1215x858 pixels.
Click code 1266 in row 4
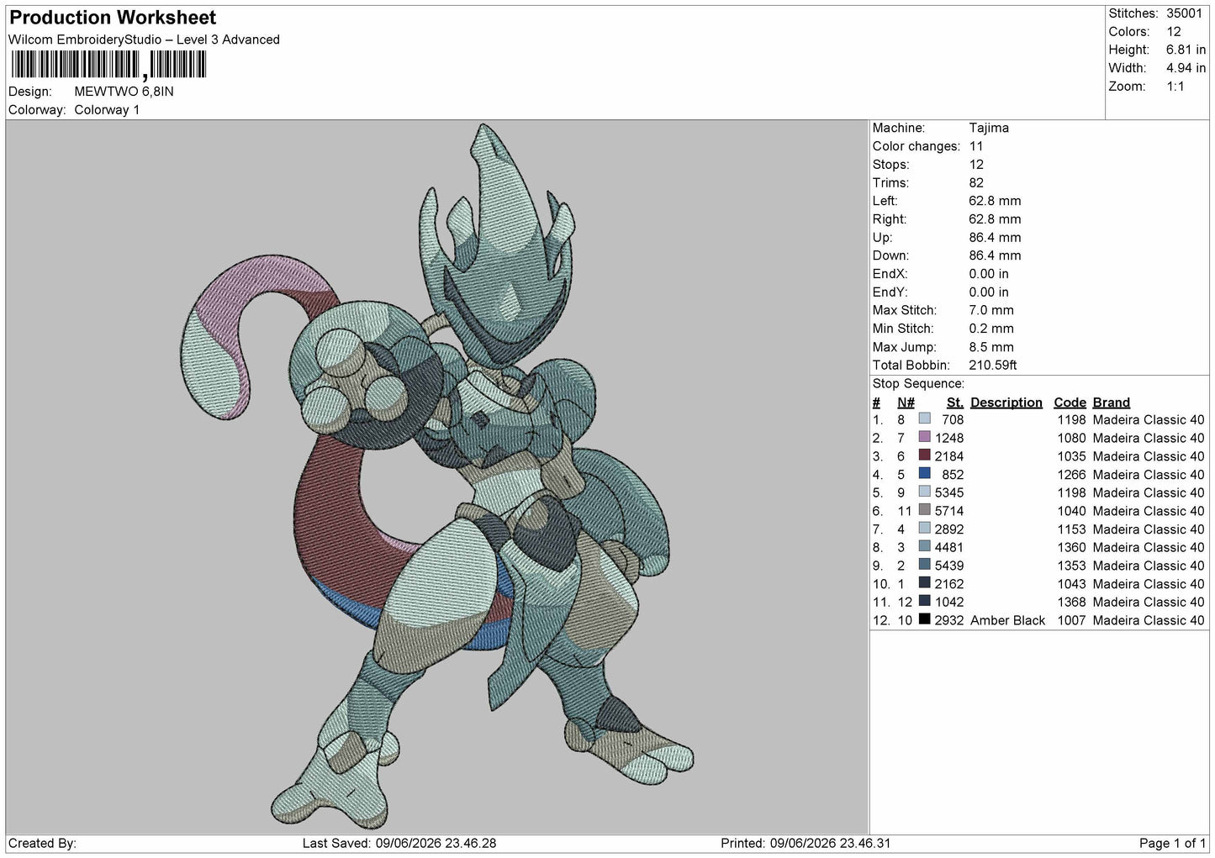1071,475
